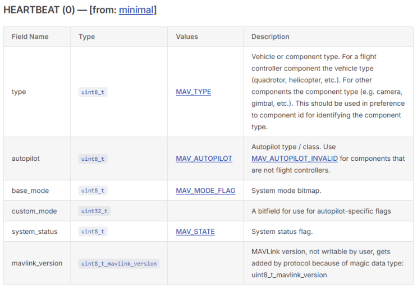Click the 'System mode bitmap.' description

click(286, 191)
